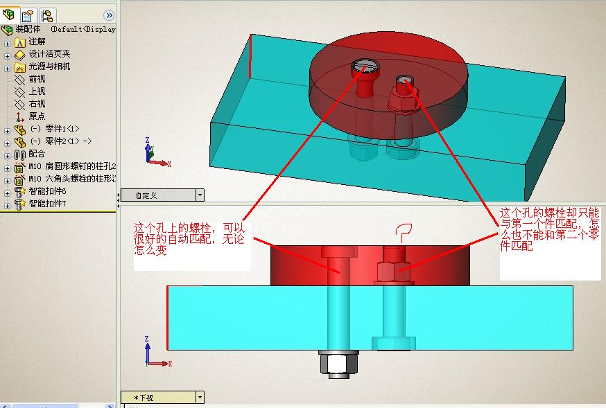Switch to the PropertyManager tab

[x=26, y=13]
